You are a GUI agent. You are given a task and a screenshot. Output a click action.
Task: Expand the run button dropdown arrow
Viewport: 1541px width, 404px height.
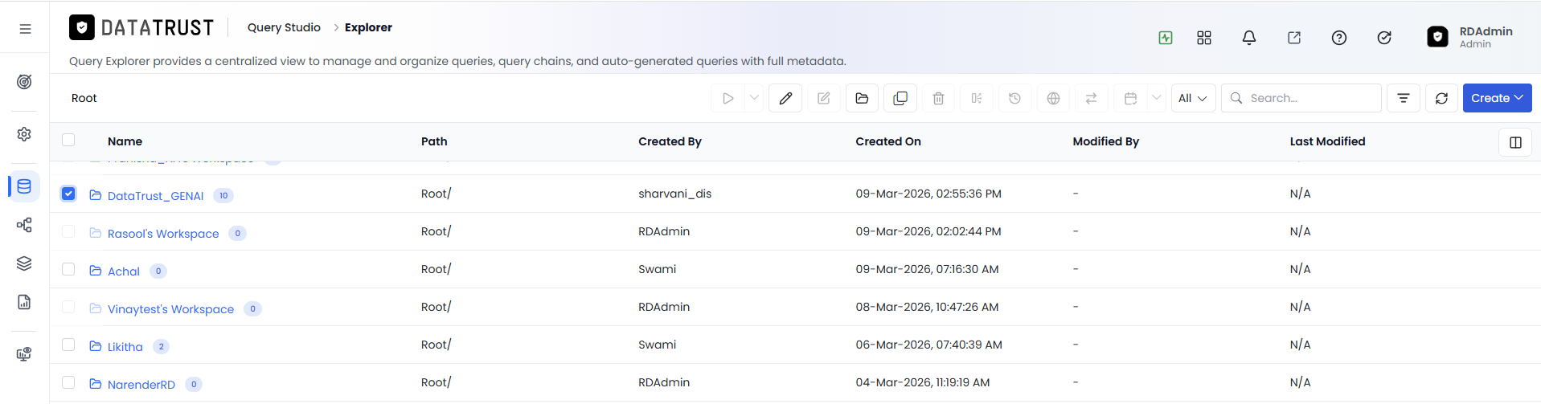(754, 98)
